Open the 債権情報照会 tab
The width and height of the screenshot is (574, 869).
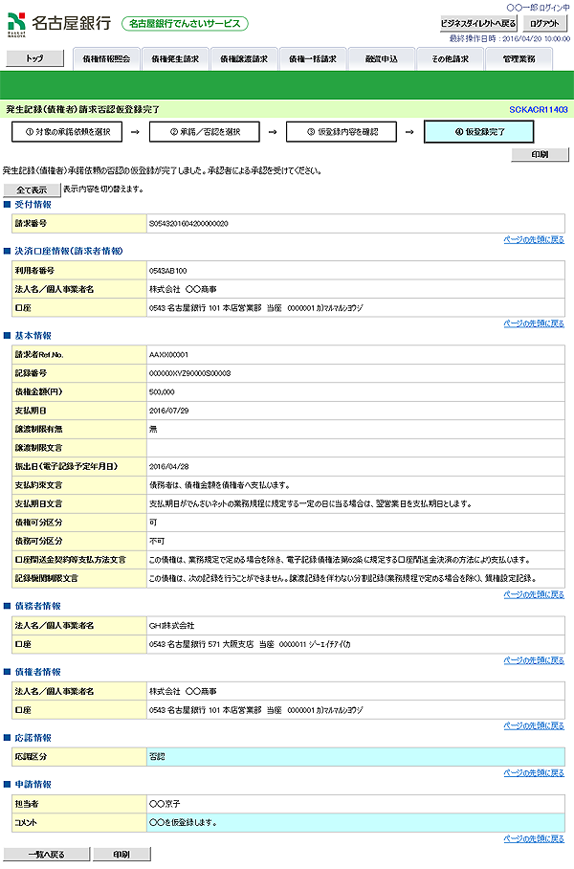pyautogui.click(x=106, y=58)
